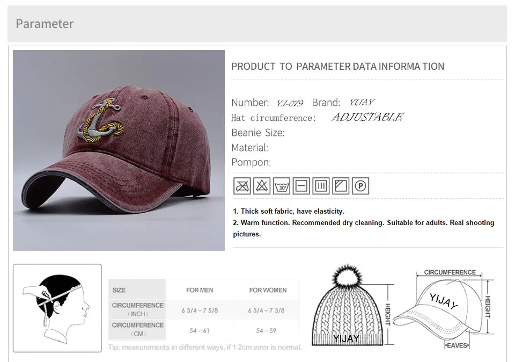Image resolution: width=515 pixels, height=362 pixels.
Task: Click the dry flat care icon
Action: 301,186
